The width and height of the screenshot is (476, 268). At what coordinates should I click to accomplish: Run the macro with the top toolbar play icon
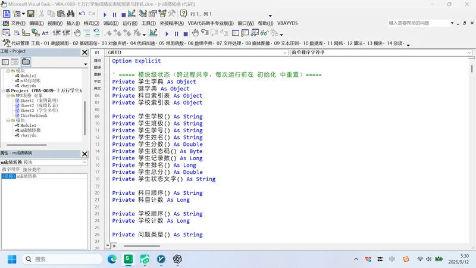[105, 14]
